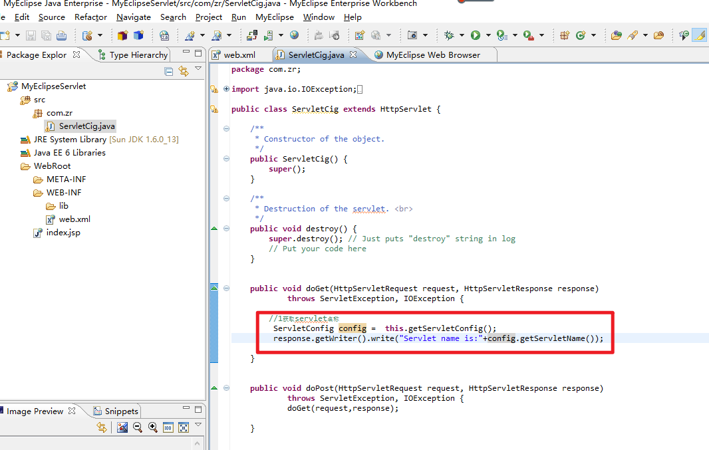Expand the New wizard dropdown arrow

17,35
